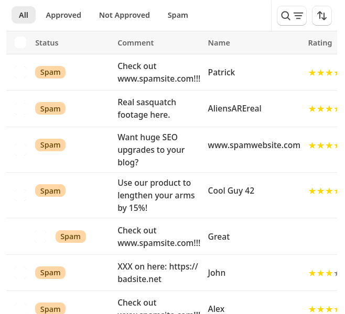
Task: Click Spam badge on Cool Guy 42 row
Action: click(50, 191)
